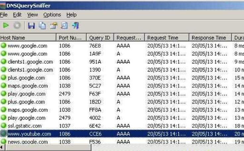
Task: Click the status icon beside www.youtube.com
Action: point(3,133)
